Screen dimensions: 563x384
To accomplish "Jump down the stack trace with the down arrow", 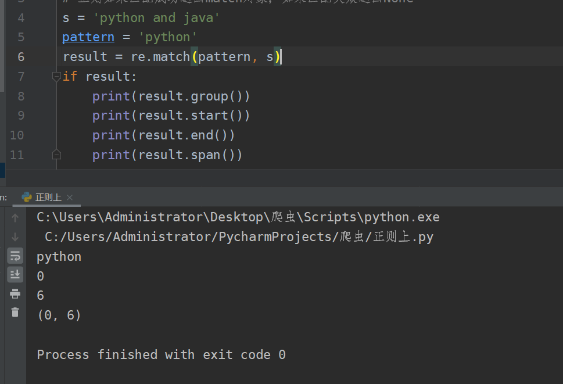I will click(x=15, y=236).
